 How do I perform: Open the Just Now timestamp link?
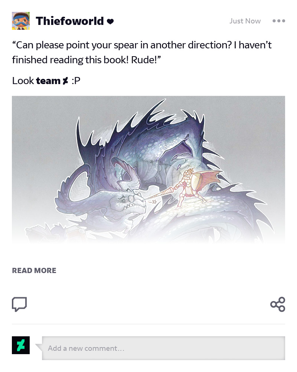click(245, 21)
